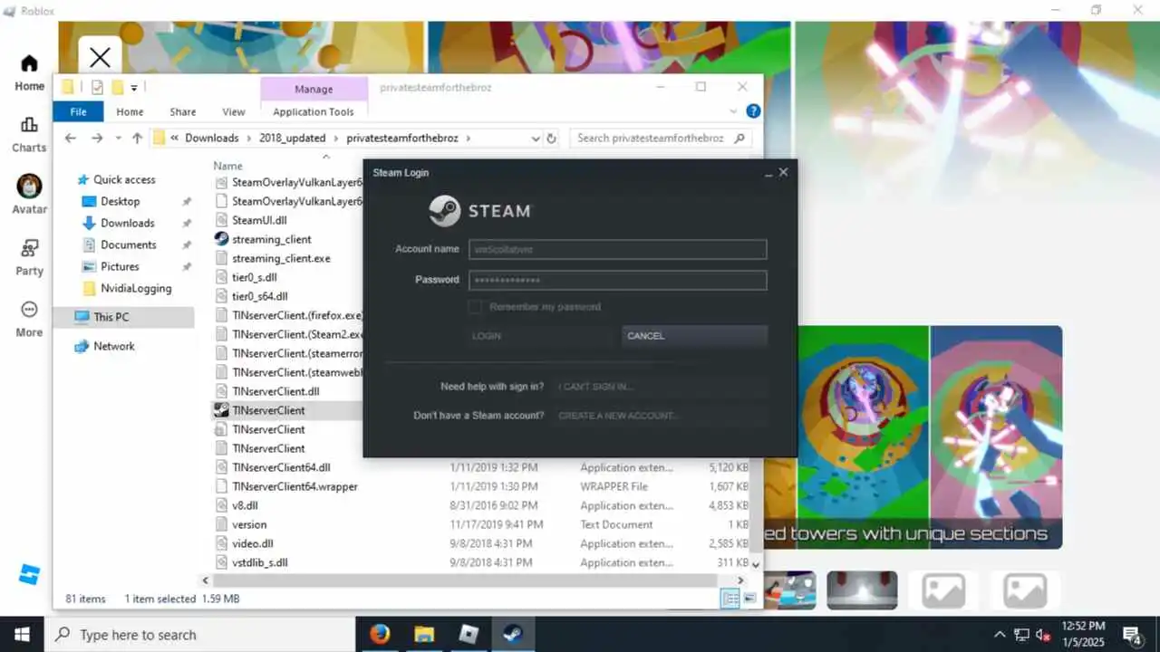The image size is (1160, 652).
Task: Go up one folder level in Explorer
Action: 137,138
